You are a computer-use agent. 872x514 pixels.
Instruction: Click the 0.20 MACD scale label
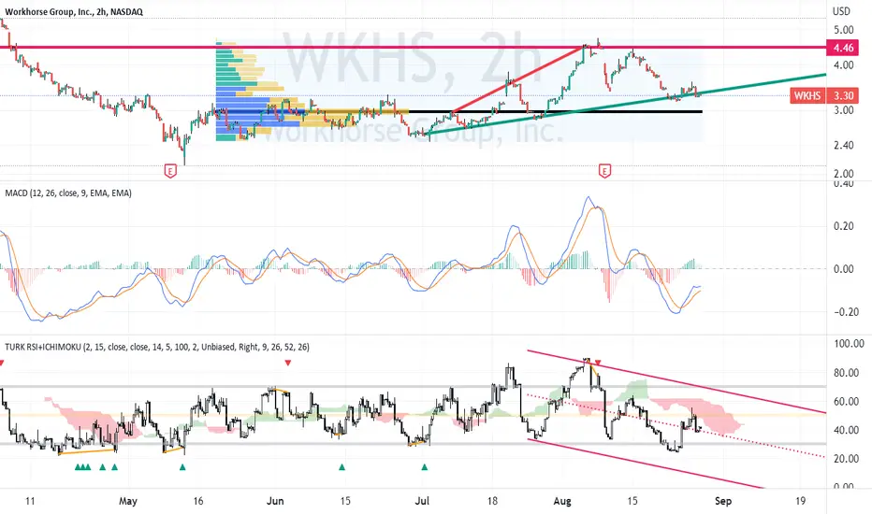(844, 226)
